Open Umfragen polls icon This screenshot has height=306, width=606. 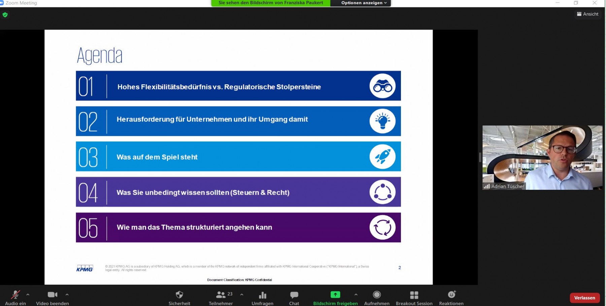262,295
